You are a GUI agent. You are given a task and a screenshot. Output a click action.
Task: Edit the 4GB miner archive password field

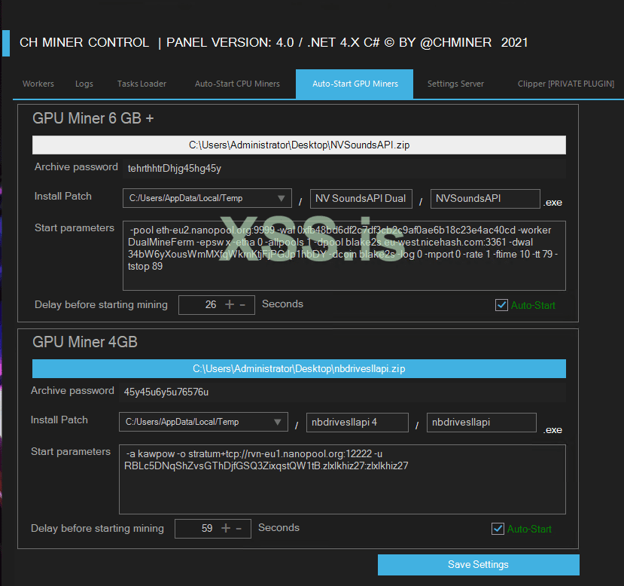[x=342, y=392]
